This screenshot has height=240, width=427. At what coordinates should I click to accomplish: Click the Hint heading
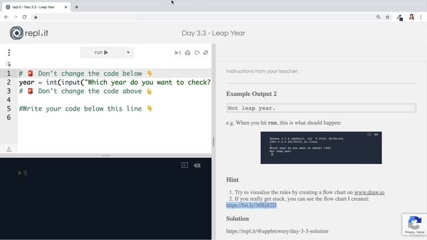point(232,180)
